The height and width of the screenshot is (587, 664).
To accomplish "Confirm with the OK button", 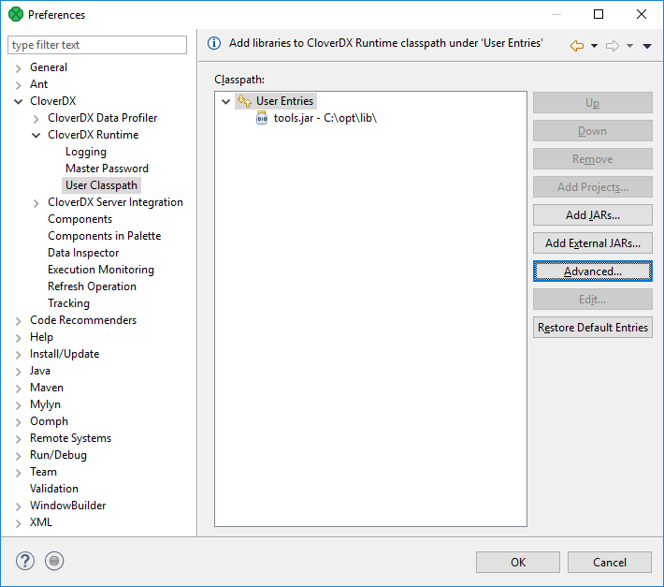I will 518,562.
